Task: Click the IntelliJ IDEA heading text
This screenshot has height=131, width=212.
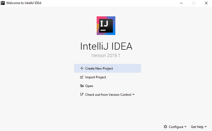Action: 106,46
